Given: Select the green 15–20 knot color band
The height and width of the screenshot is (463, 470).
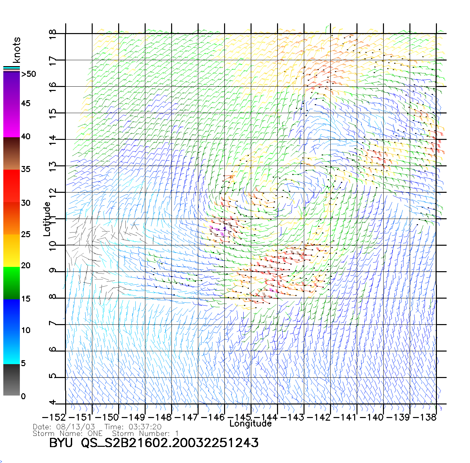Looking at the screenshot, I should coord(11,283).
